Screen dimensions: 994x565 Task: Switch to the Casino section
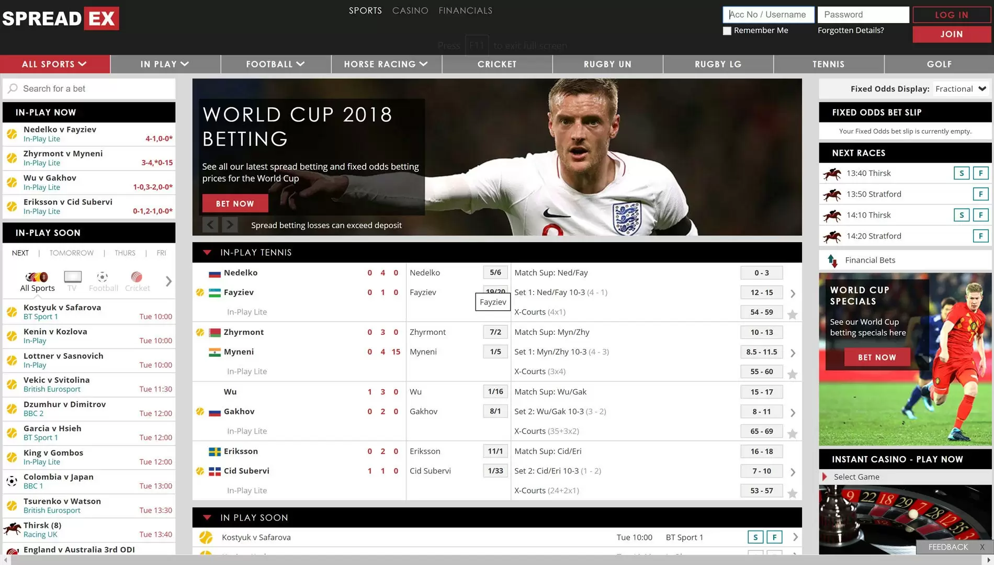410,10
